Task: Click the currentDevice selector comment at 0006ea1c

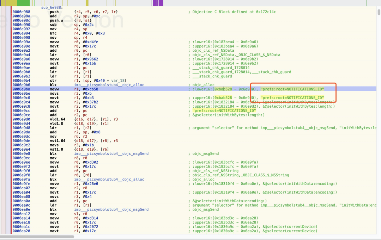Action: coord(290,227)
